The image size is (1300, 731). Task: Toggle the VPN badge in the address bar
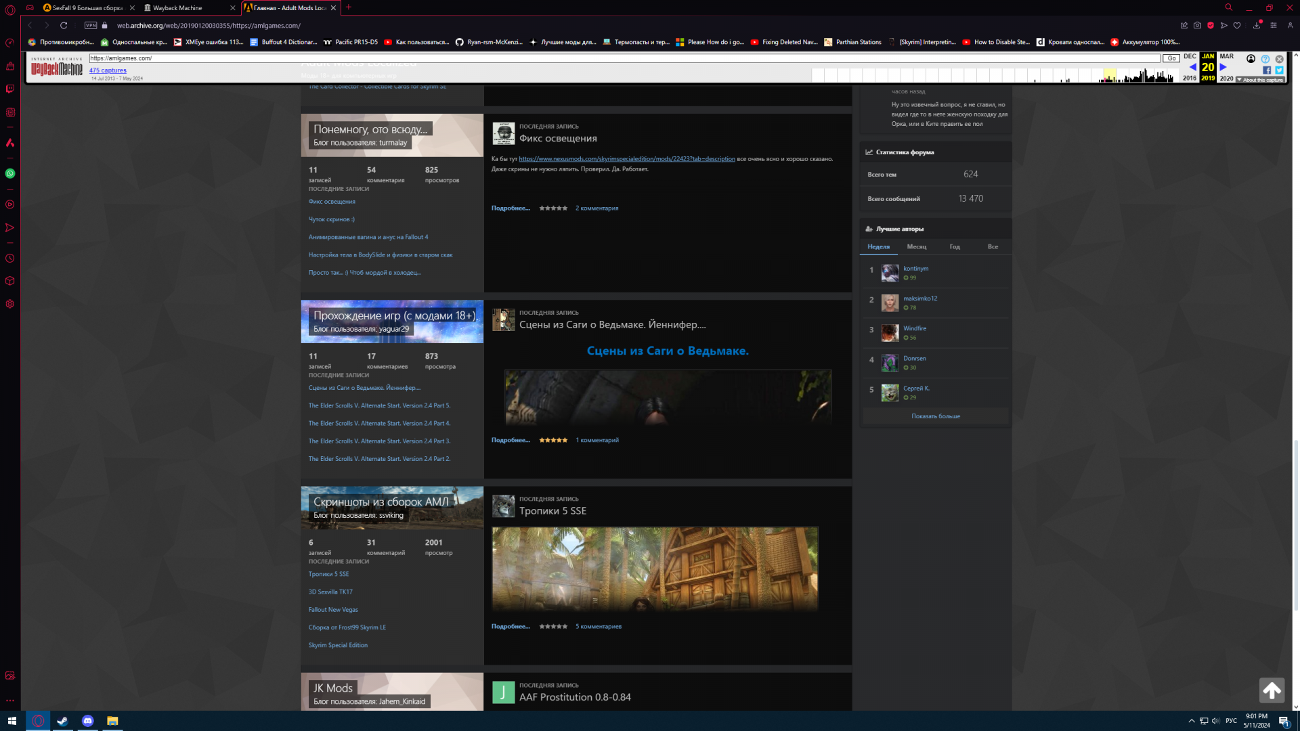pos(91,25)
